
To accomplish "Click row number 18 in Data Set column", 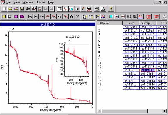I will pos(100,88).
